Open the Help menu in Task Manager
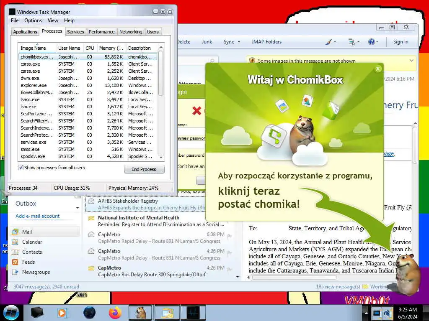Screen dimensions: 429x321 click(69, 20)
